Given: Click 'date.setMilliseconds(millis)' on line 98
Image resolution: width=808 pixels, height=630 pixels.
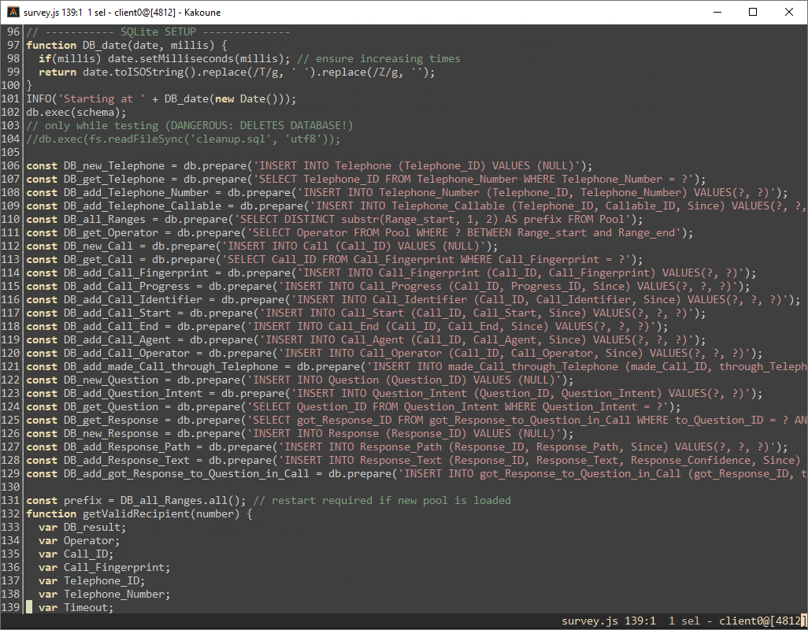Looking at the screenshot, I should [x=196, y=59].
